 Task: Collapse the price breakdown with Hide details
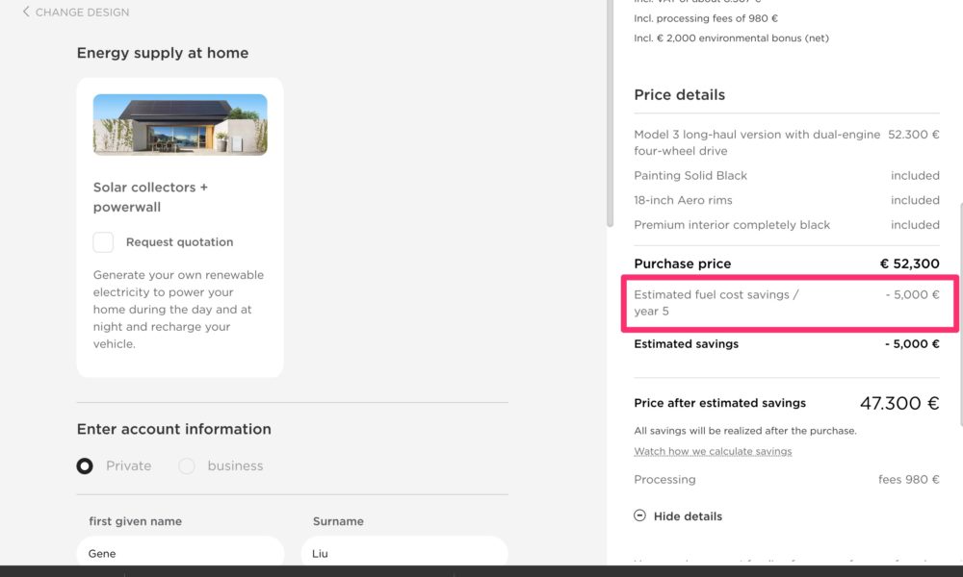click(688, 516)
